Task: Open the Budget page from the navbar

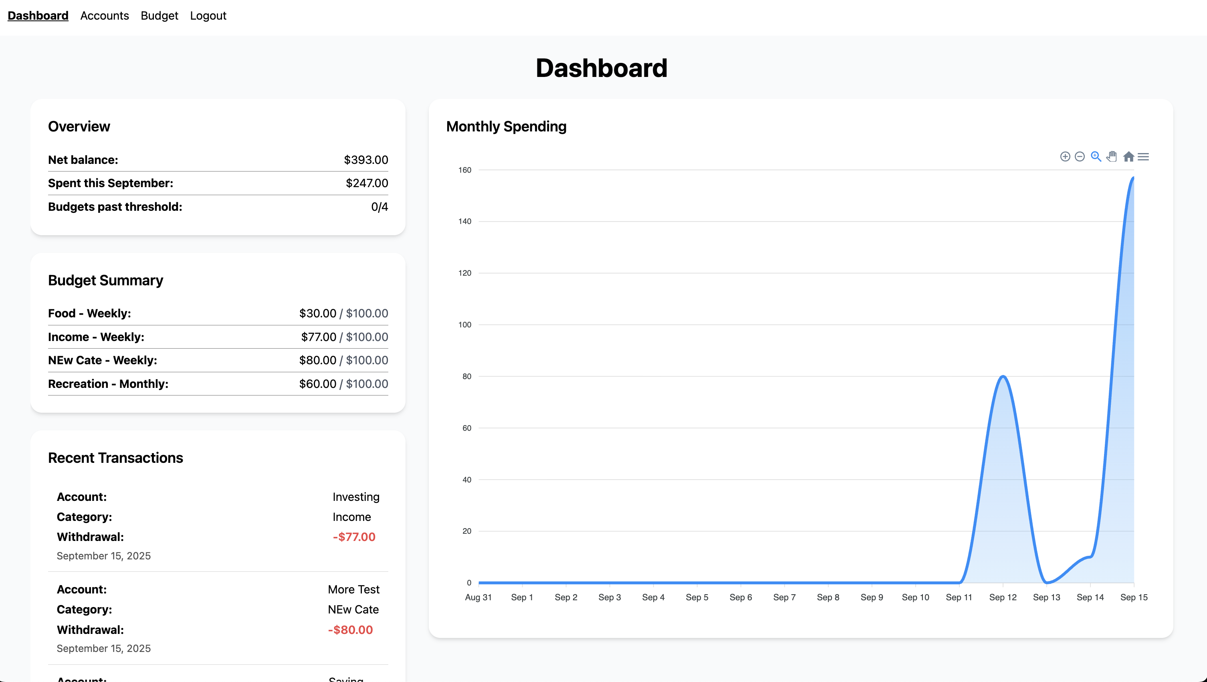Action: [159, 16]
